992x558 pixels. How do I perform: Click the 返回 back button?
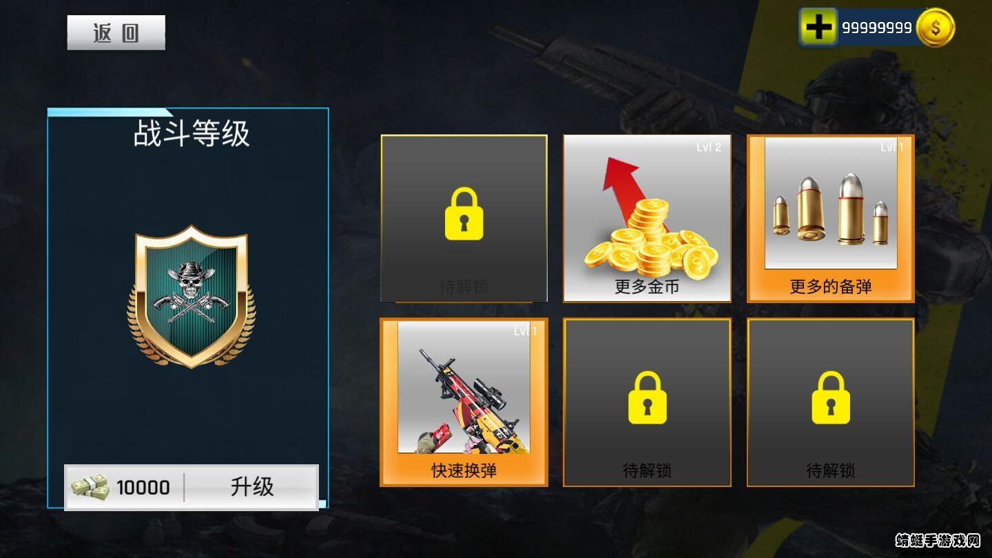(x=116, y=32)
